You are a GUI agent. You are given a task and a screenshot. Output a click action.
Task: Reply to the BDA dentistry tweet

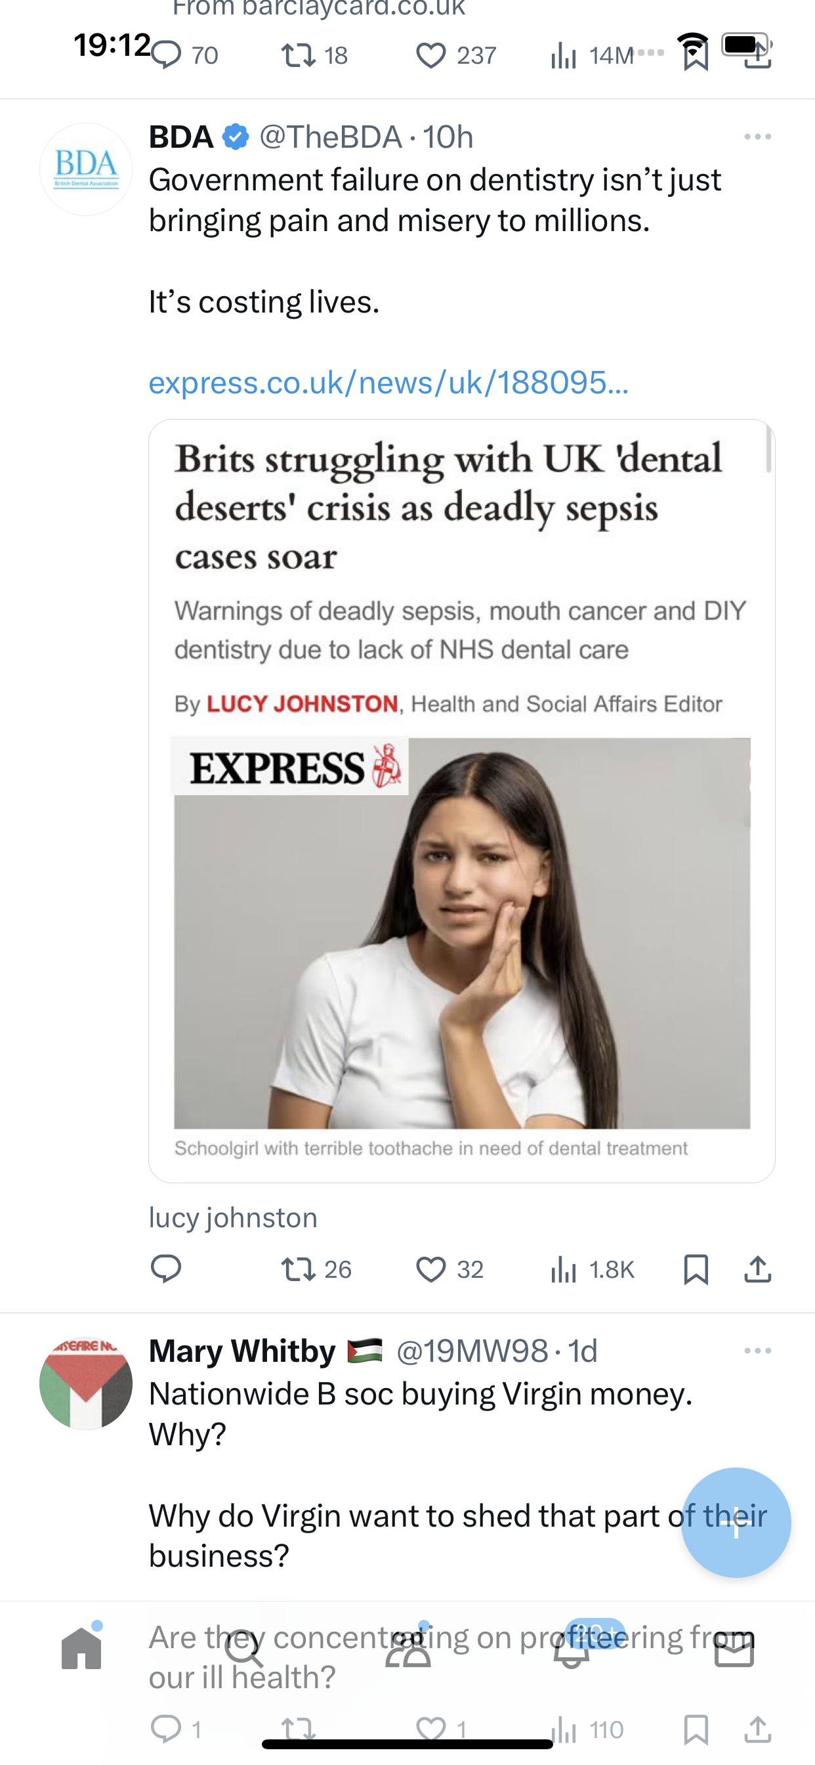(x=166, y=1269)
